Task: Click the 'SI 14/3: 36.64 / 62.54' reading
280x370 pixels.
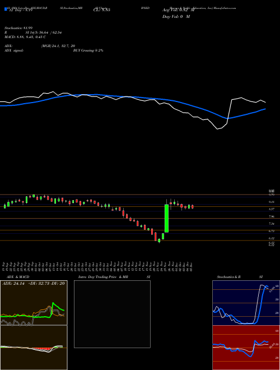Action: 43,33
